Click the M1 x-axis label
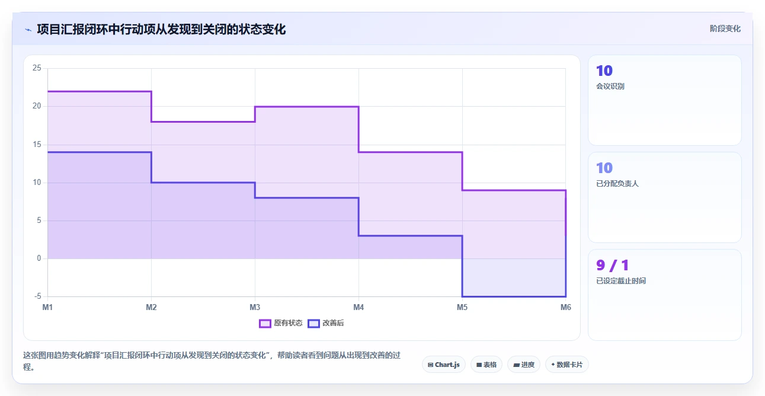Image resolution: width=765 pixels, height=396 pixels. (x=47, y=307)
